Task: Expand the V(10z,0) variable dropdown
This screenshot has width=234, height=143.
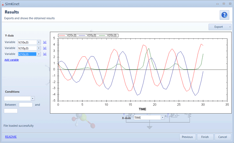Action: tap(39, 54)
